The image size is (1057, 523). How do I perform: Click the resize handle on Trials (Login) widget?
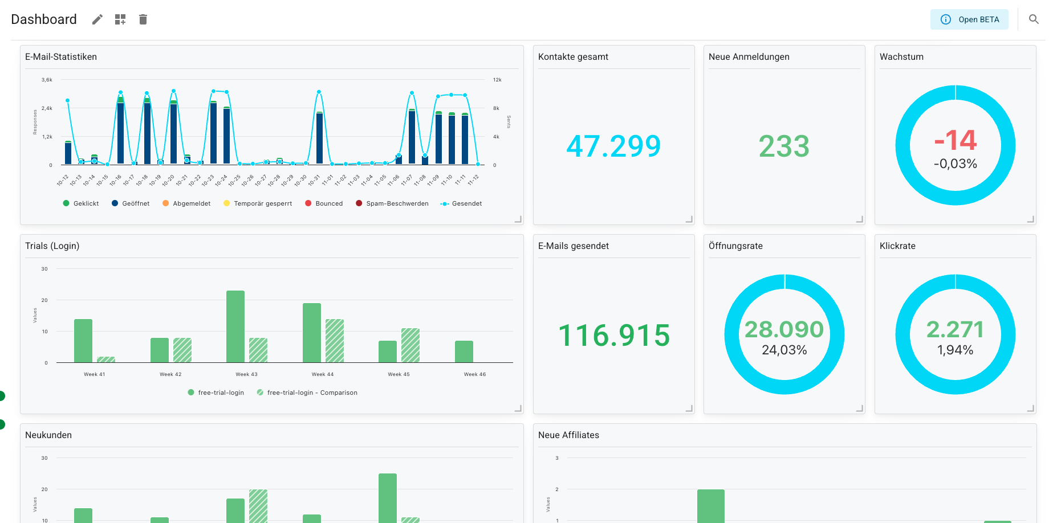[518, 408]
